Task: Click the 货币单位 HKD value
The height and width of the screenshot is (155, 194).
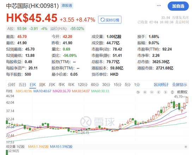Action: [x=114, y=74]
